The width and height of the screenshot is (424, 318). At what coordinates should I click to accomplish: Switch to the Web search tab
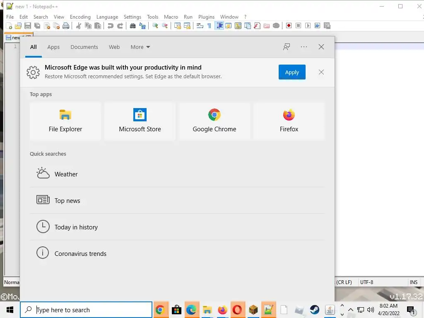pyautogui.click(x=114, y=47)
